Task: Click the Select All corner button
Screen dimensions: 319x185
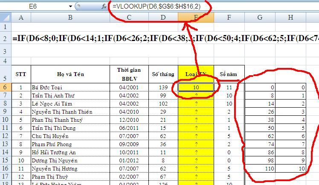Action: [x=6, y=18]
